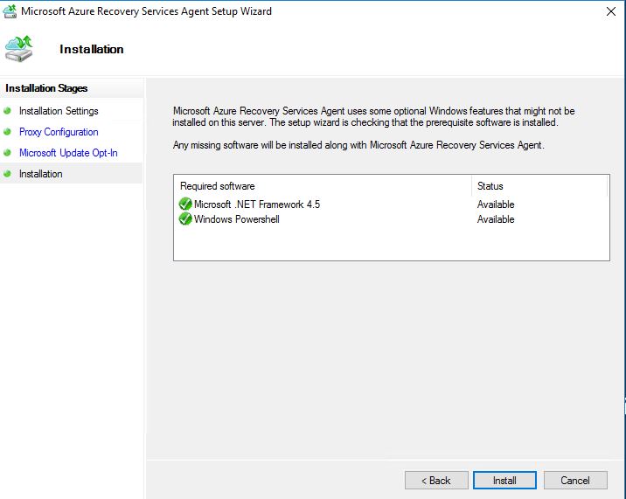The height and width of the screenshot is (499, 626).
Task: Click the green dot beside Installation Settings
Action: tap(7, 111)
